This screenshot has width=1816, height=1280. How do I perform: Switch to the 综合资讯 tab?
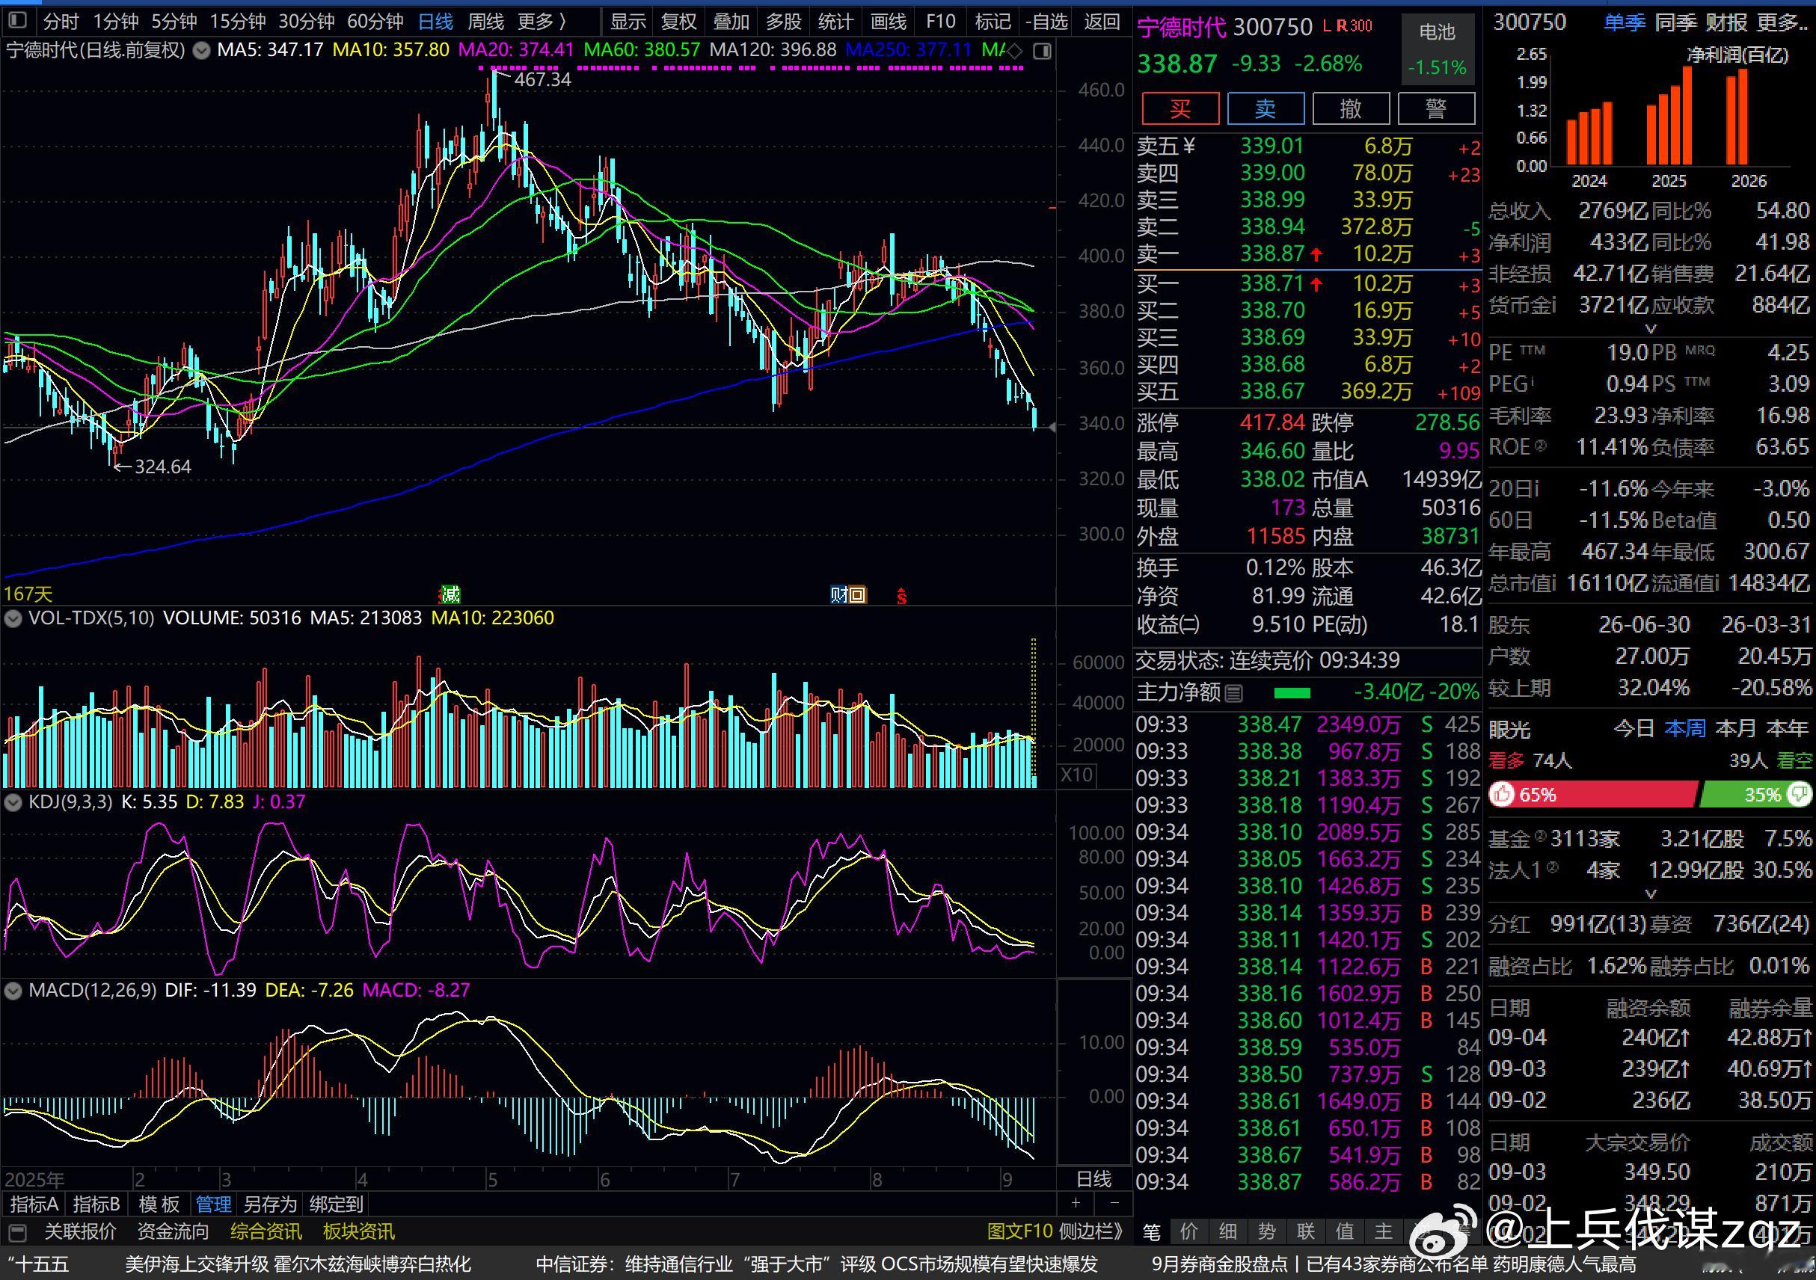tap(266, 1231)
